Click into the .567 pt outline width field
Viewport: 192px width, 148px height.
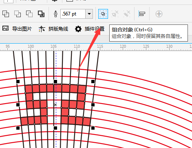point(73,14)
